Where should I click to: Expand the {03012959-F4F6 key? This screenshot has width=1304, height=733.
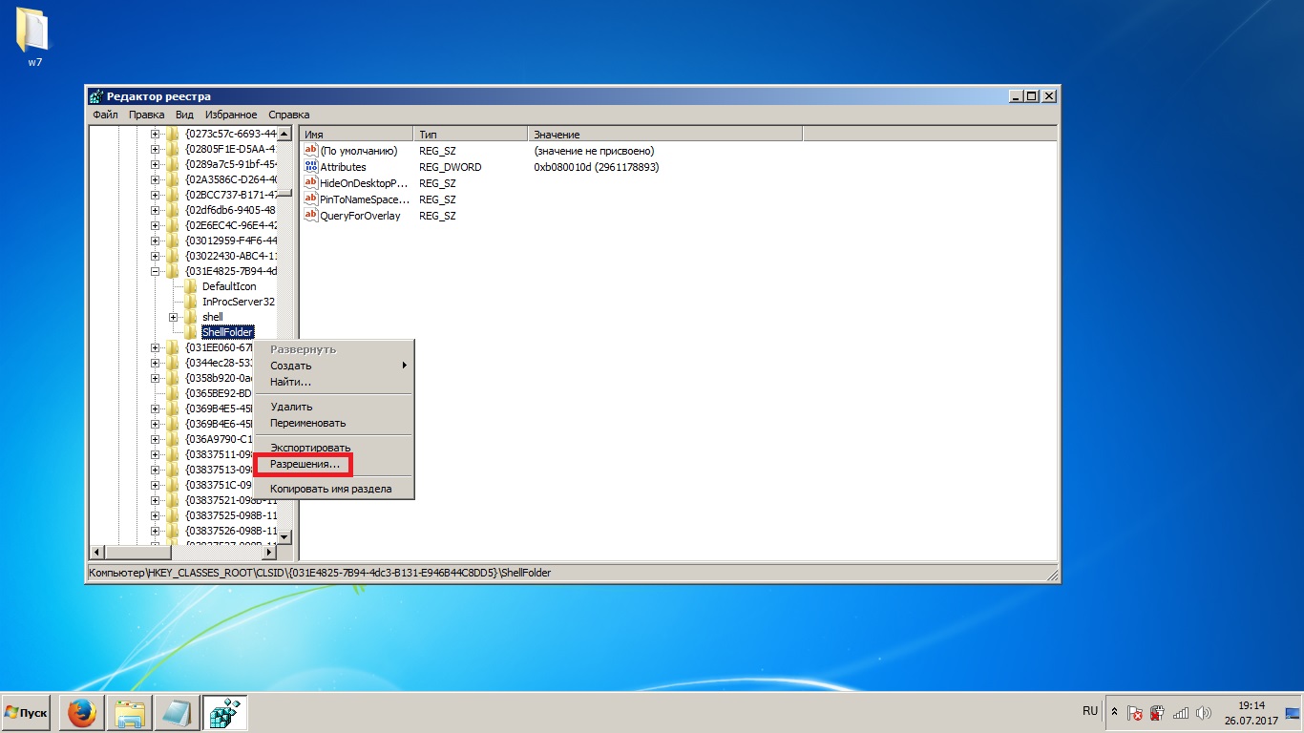155,241
